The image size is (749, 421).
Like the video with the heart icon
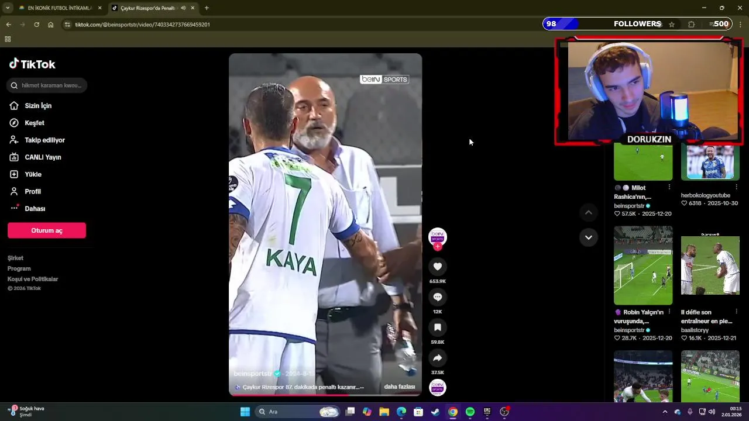click(437, 267)
